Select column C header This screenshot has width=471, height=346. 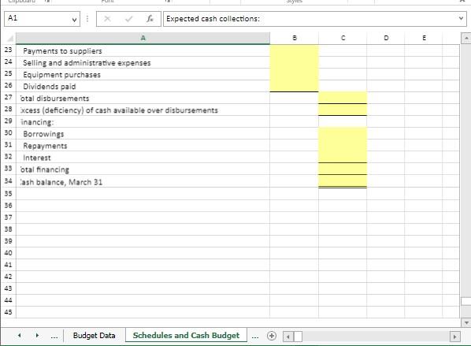click(x=343, y=38)
